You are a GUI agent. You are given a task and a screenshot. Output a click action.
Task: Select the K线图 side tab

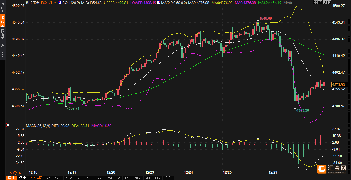point(3,21)
